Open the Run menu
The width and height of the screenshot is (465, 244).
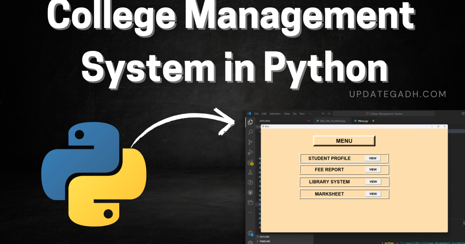pyautogui.click(x=302, y=113)
